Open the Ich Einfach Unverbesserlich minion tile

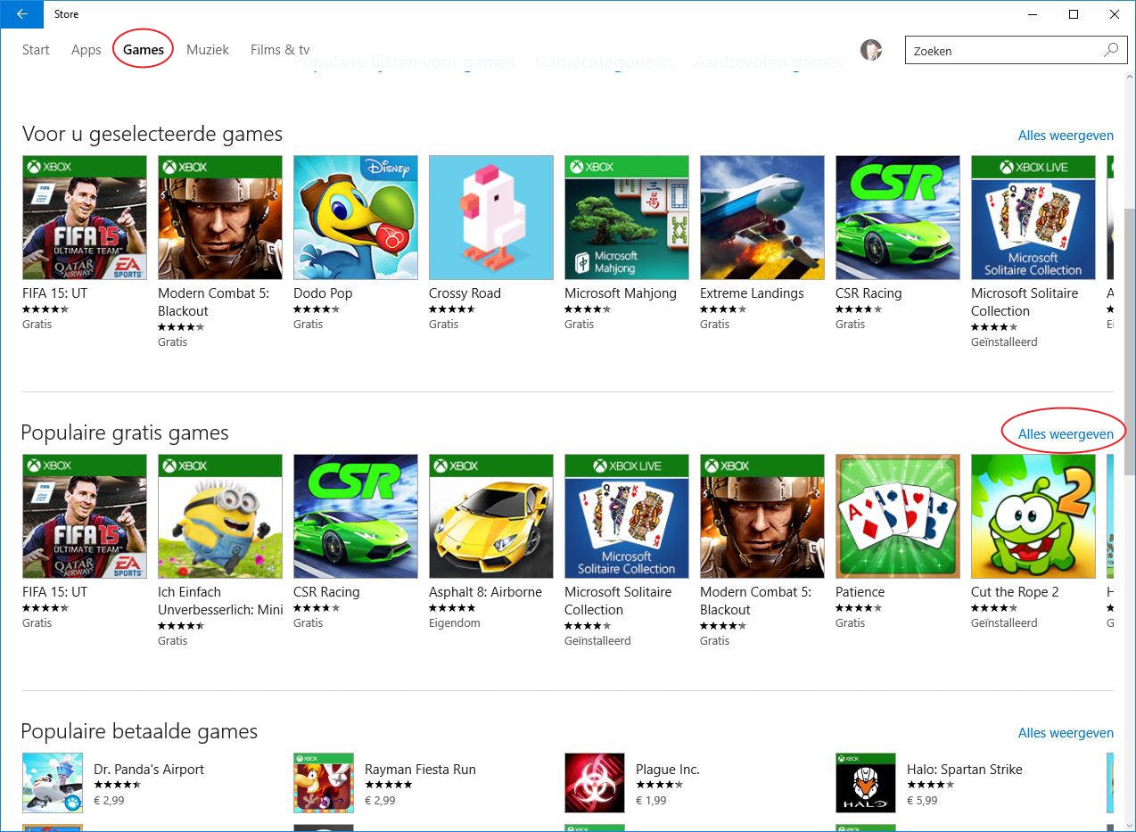[x=220, y=516]
